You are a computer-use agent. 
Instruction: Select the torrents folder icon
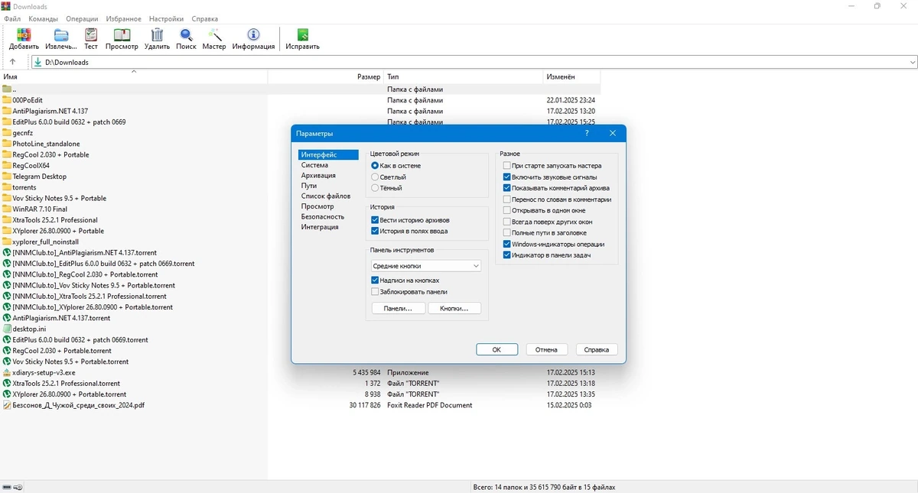tap(7, 187)
